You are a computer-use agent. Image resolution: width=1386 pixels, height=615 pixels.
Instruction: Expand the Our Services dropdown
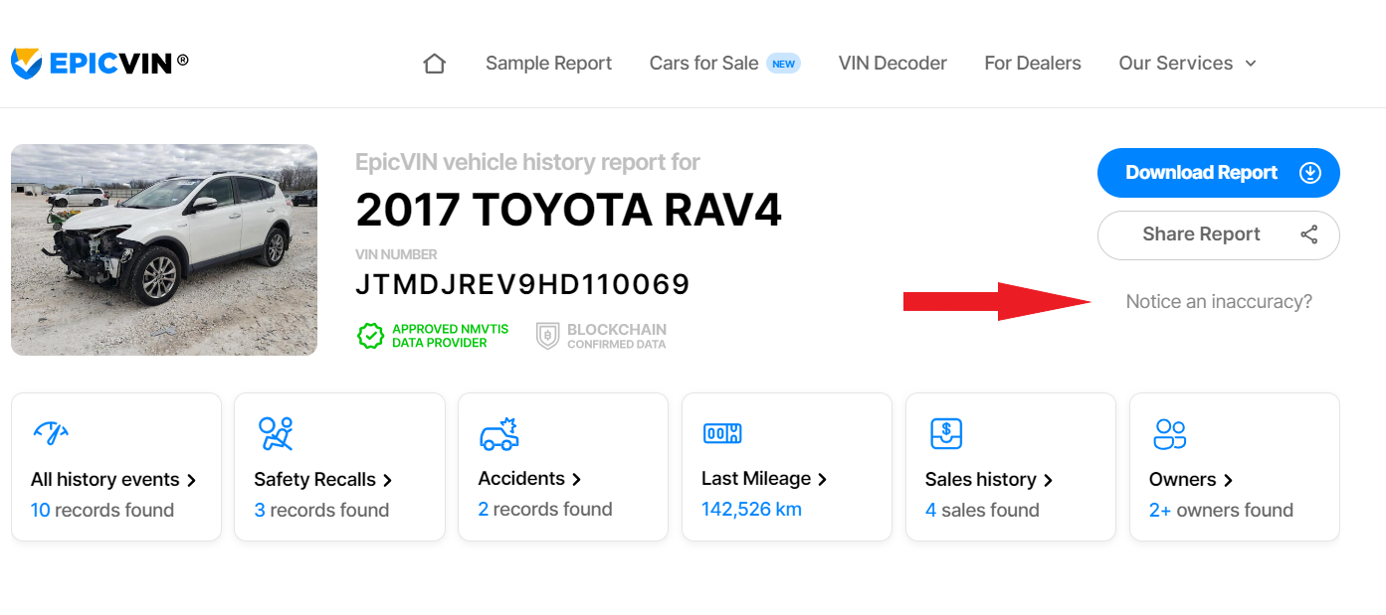tap(1187, 64)
